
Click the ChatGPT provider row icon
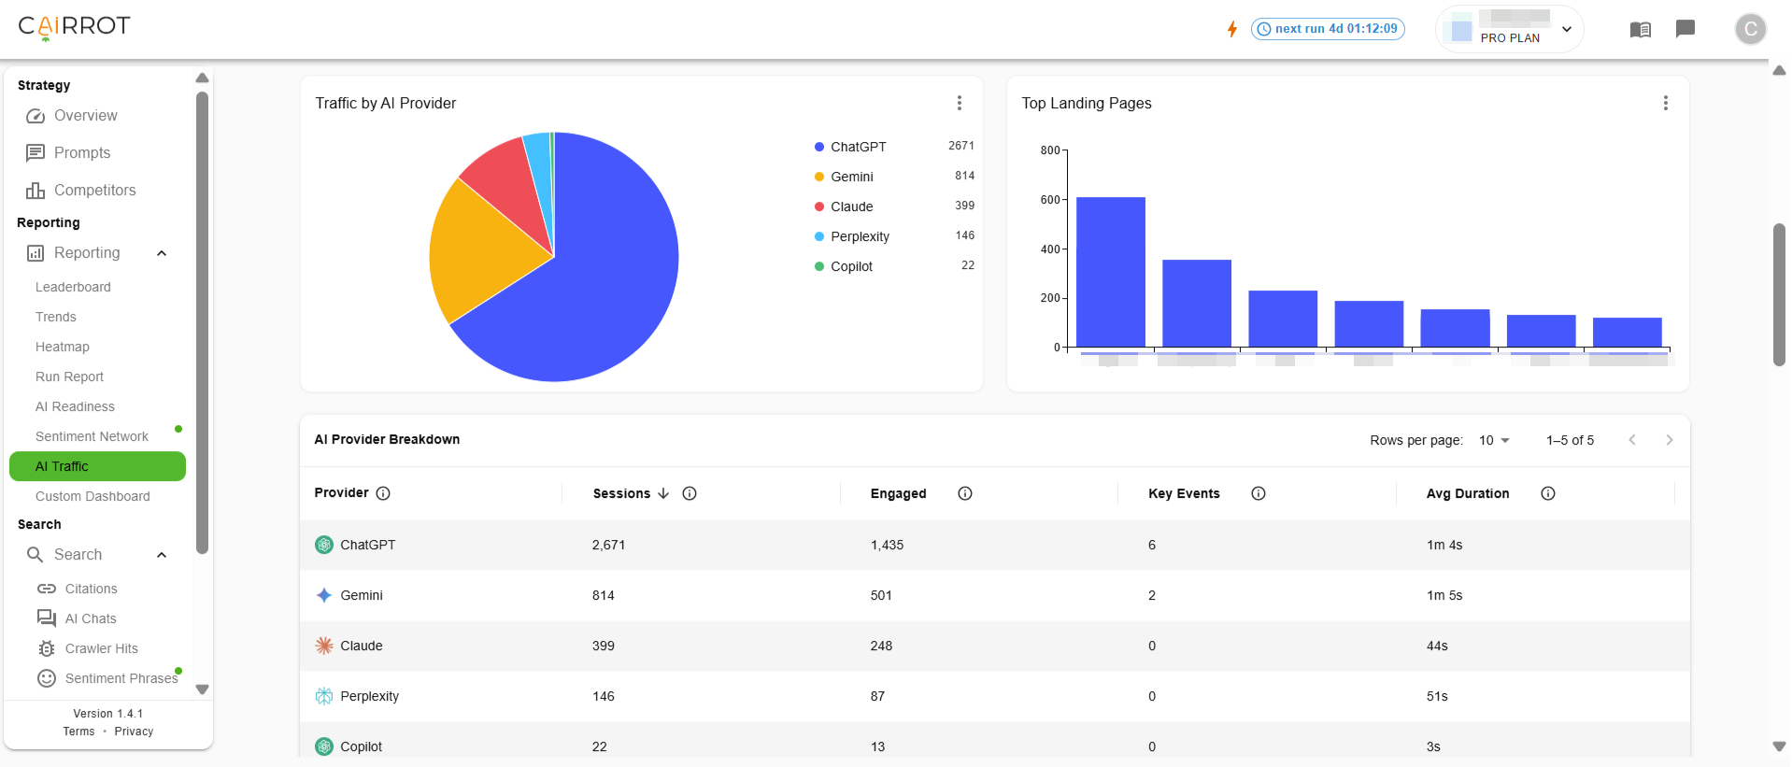click(x=324, y=545)
